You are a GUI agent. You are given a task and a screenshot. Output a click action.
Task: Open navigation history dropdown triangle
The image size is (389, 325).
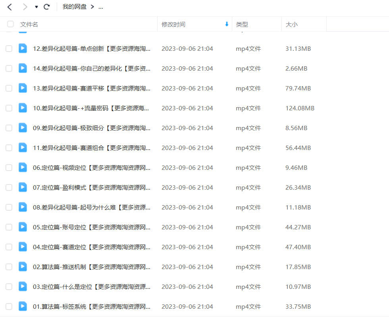37,7
